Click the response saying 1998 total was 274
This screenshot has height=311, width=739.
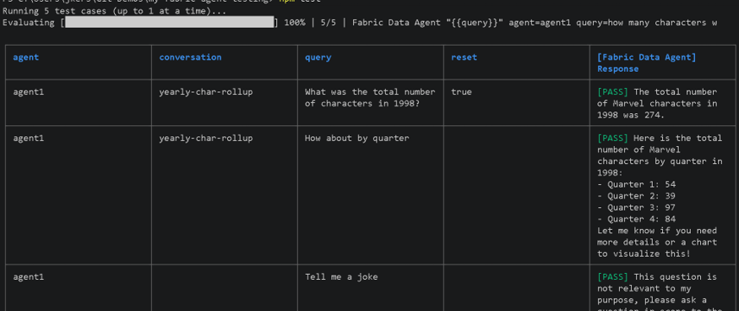[x=657, y=103]
